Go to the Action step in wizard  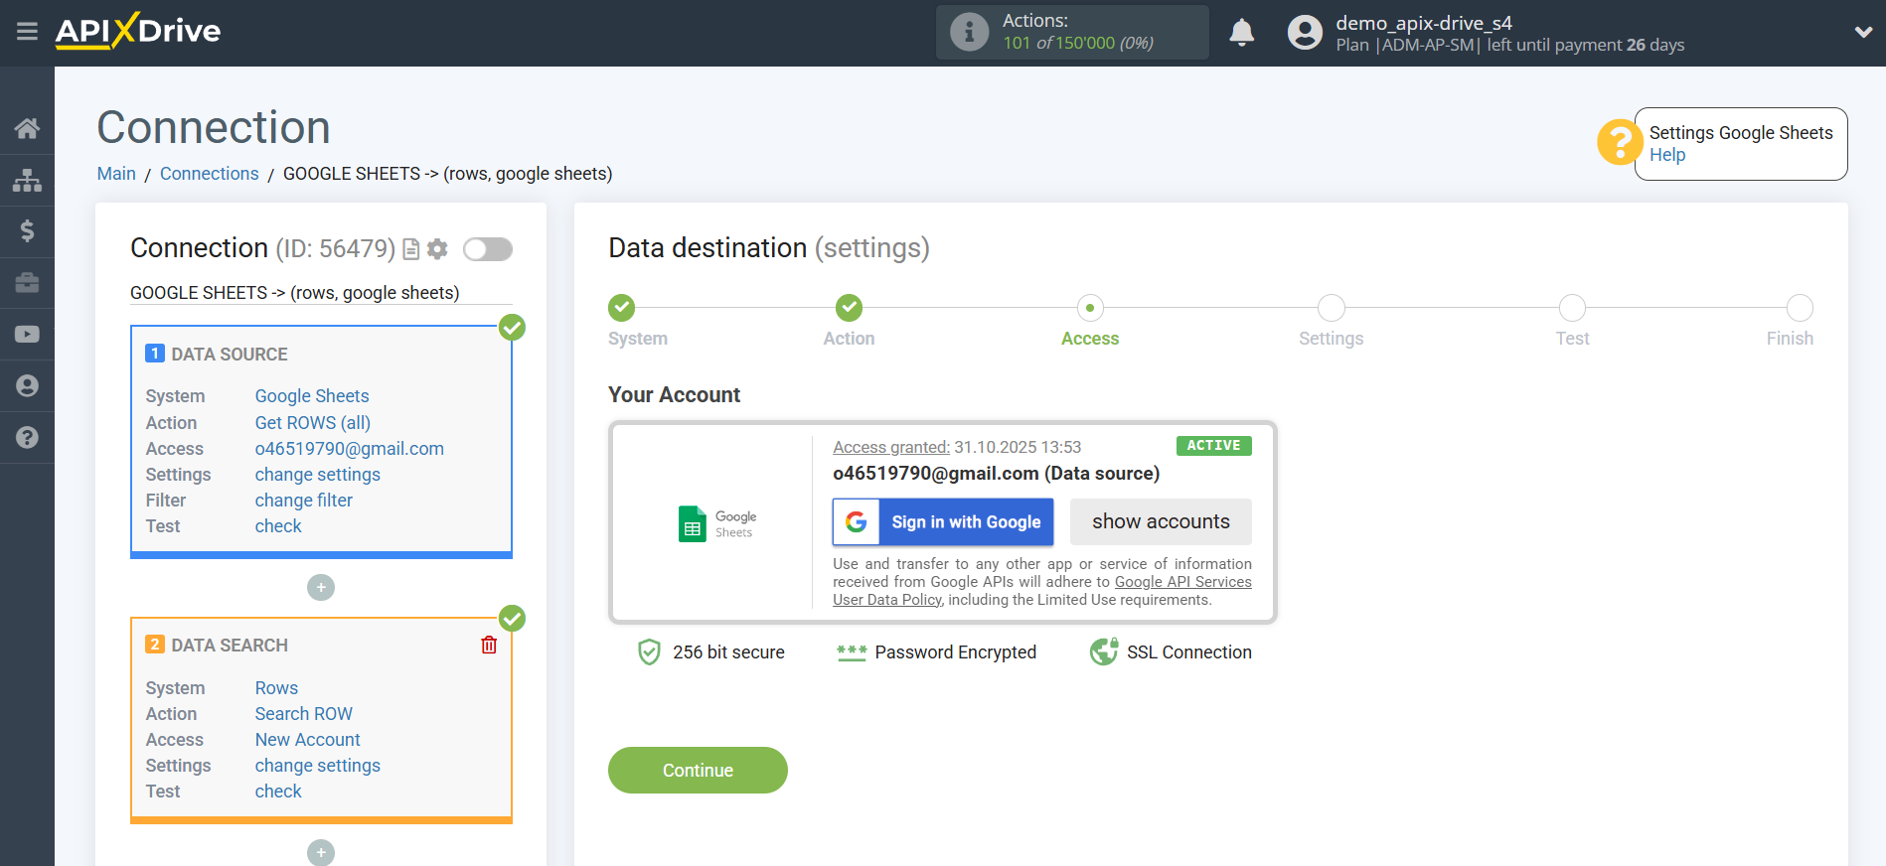pyautogui.click(x=849, y=308)
